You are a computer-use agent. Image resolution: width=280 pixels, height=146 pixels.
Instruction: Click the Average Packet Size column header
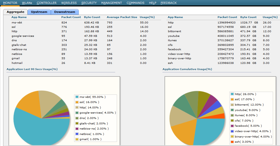(122, 17)
